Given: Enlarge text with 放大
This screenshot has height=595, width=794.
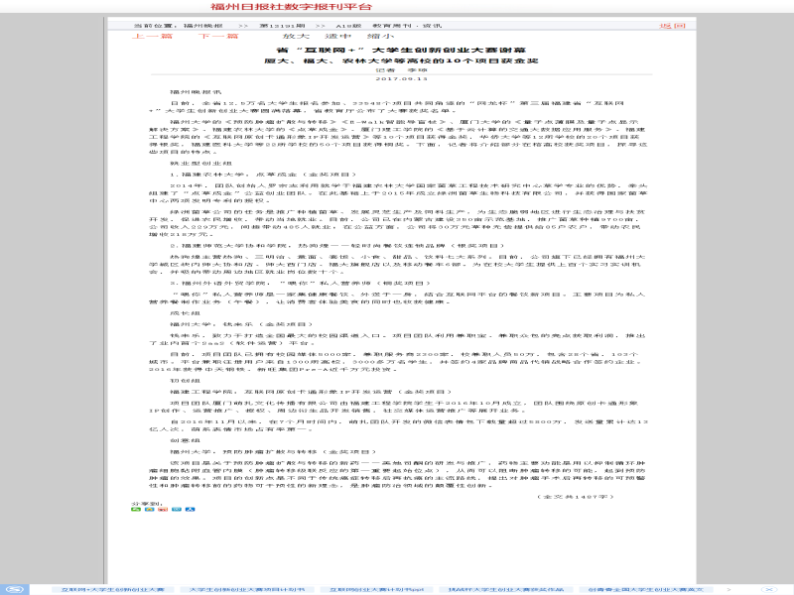Looking at the screenshot, I should (296, 36).
